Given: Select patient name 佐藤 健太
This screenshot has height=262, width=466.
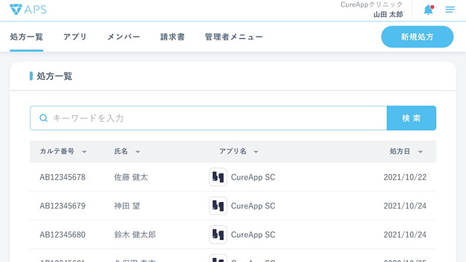Looking at the screenshot, I should [x=130, y=177].
